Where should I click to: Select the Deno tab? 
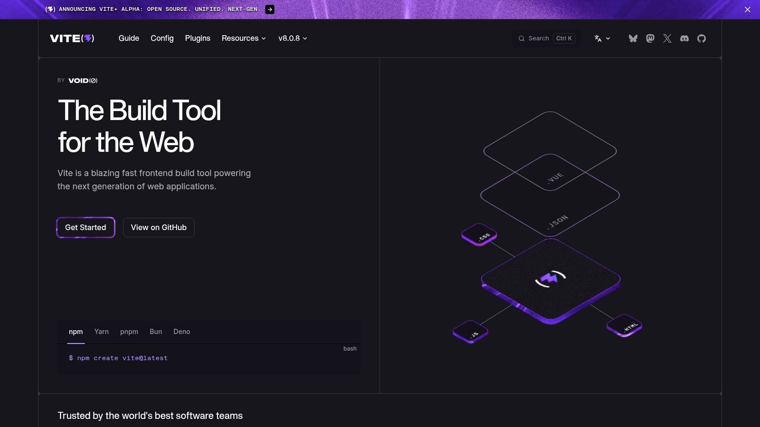coord(181,332)
